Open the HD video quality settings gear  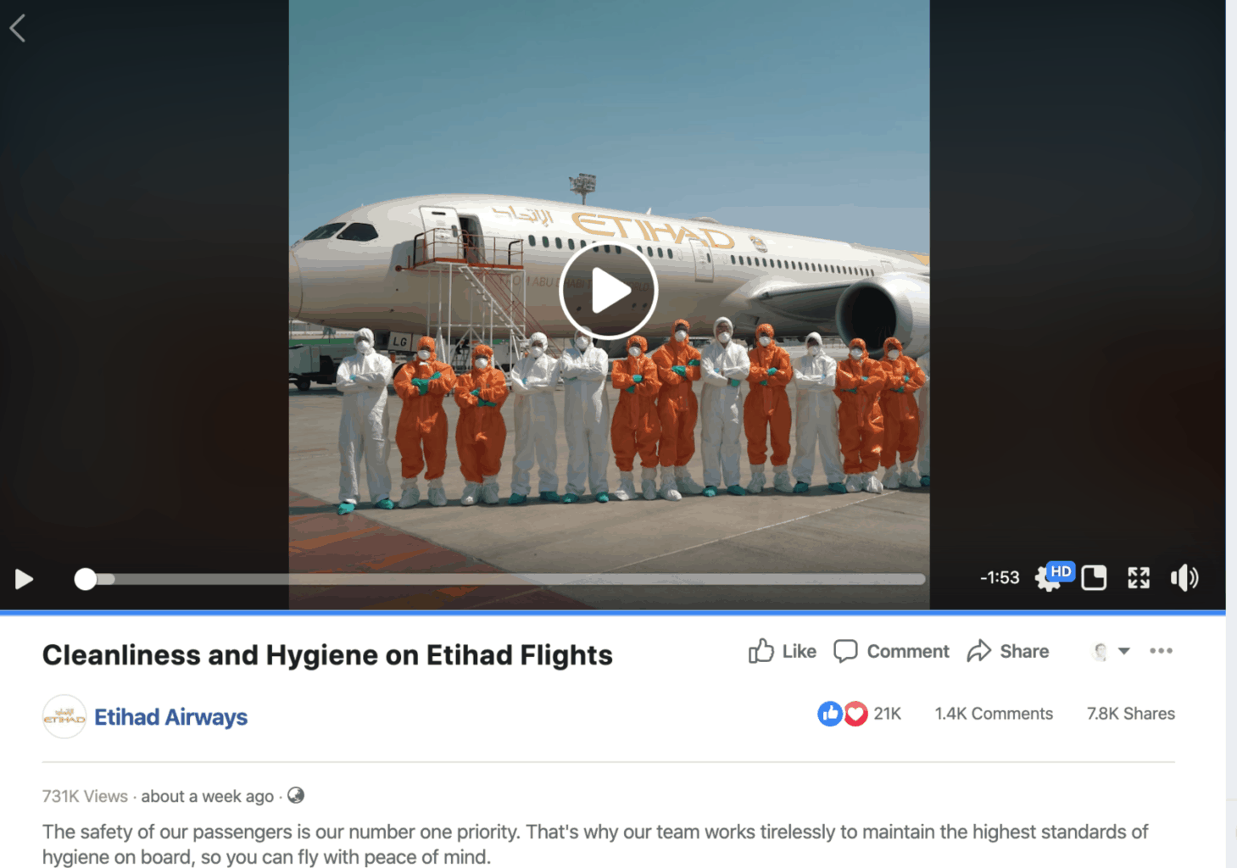click(1052, 577)
